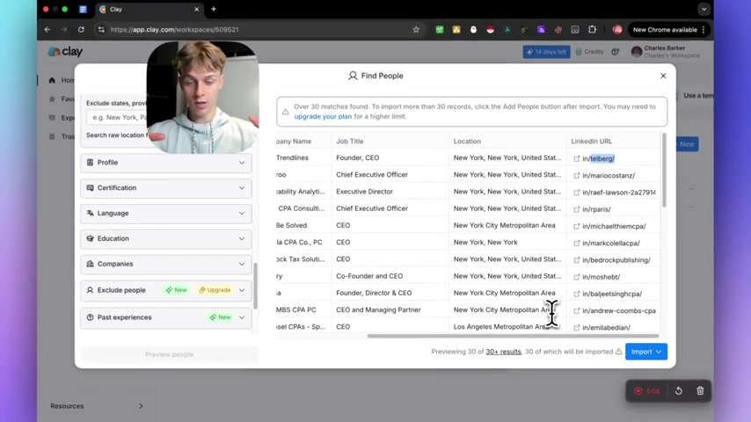The width and height of the screenshot is (751, 422).
Task: Expand the Education filter chevron
Action: coord(242,238)
